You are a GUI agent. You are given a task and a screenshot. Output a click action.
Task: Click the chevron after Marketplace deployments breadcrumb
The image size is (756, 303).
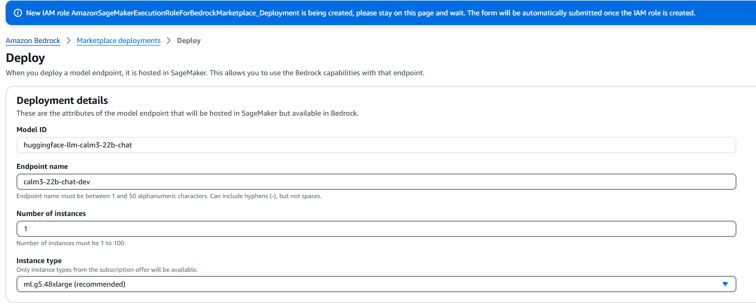click(169, 40)
